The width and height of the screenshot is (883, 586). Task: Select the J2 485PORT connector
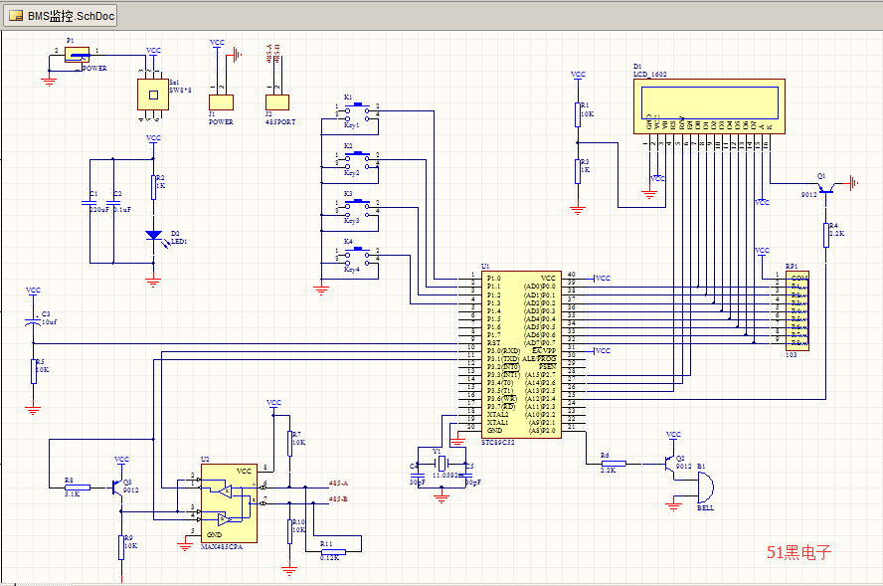(276, 101)
